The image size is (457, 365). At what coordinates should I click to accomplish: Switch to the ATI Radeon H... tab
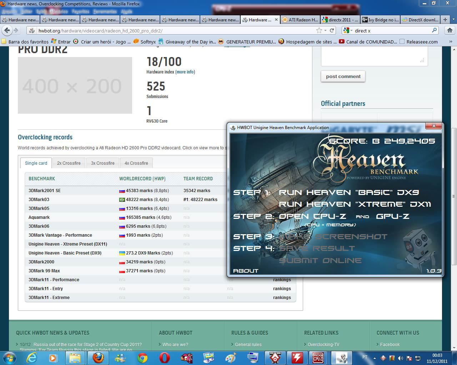pos(300,20)
